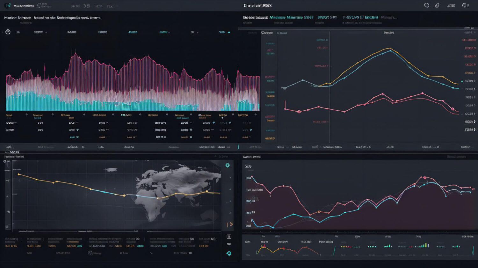This screenshot has height=268, width=478.
Task: Click the square panel icon below map sidebar
Action: coord(229,237)
